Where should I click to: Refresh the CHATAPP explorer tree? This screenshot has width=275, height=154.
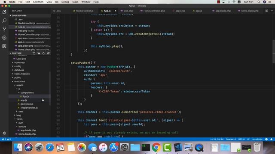(x=43, y=53)
